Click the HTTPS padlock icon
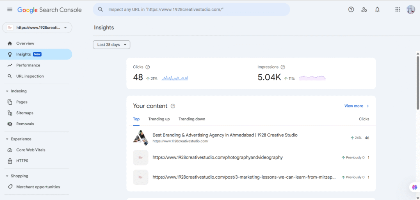Screen dimensions: 420x200 click(10, 161)
